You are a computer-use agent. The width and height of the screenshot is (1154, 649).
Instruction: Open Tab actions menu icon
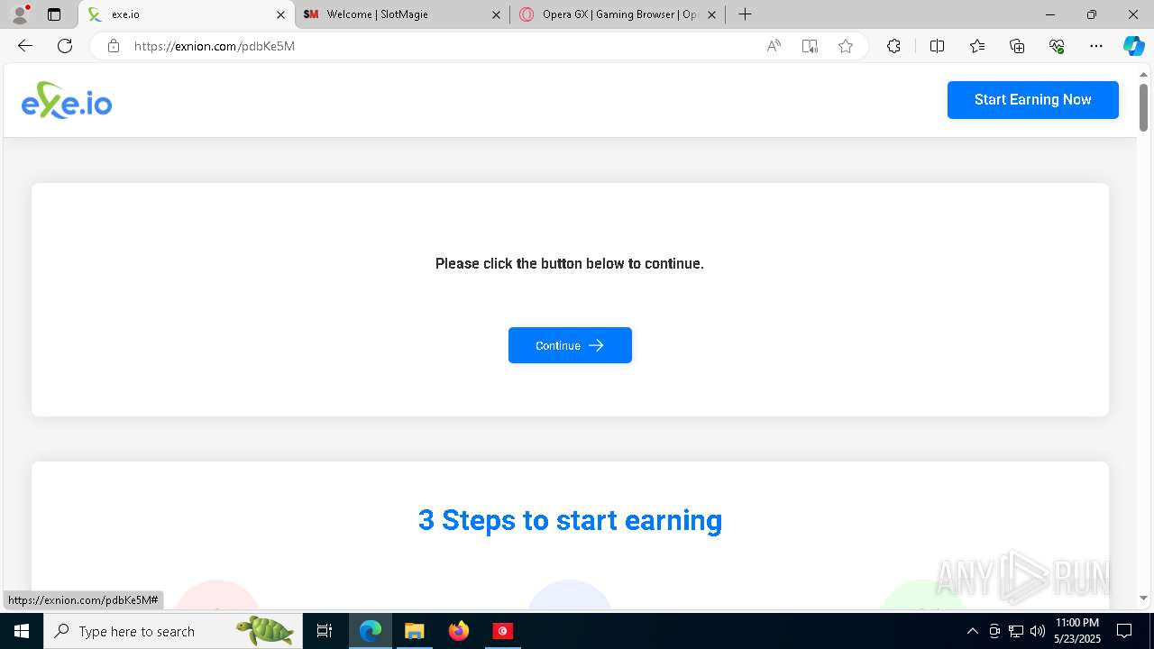click(x=54, y=14)
